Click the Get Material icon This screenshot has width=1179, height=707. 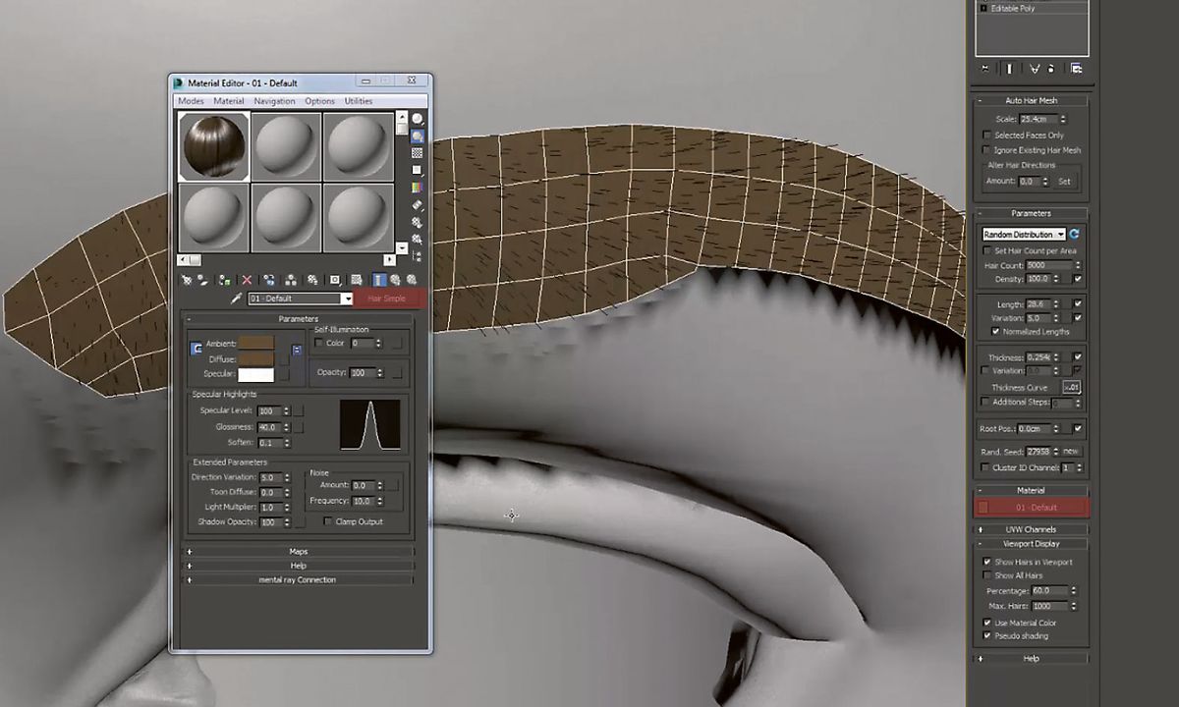(186, 280)
